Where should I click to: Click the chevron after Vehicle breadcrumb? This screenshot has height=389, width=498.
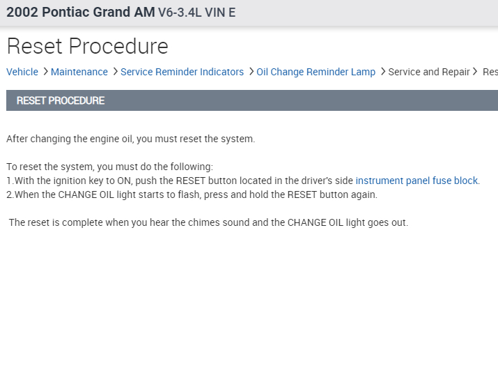(x=45, y=72)
